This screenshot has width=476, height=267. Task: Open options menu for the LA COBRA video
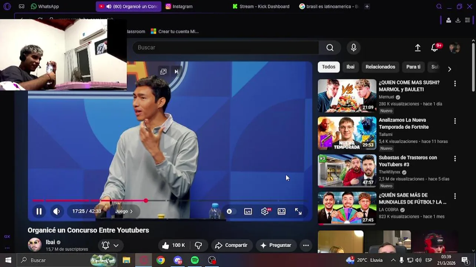(x=455, y=196)
